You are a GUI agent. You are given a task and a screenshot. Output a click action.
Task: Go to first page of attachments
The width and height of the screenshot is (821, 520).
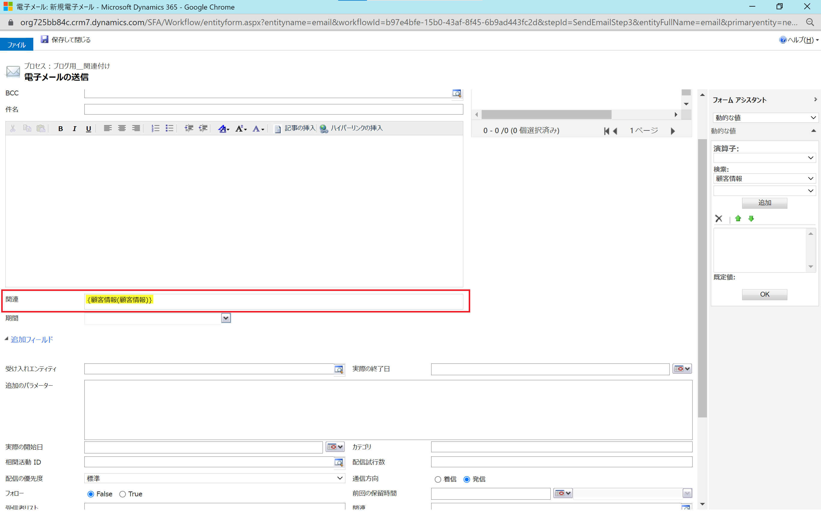tap(606, 131)
